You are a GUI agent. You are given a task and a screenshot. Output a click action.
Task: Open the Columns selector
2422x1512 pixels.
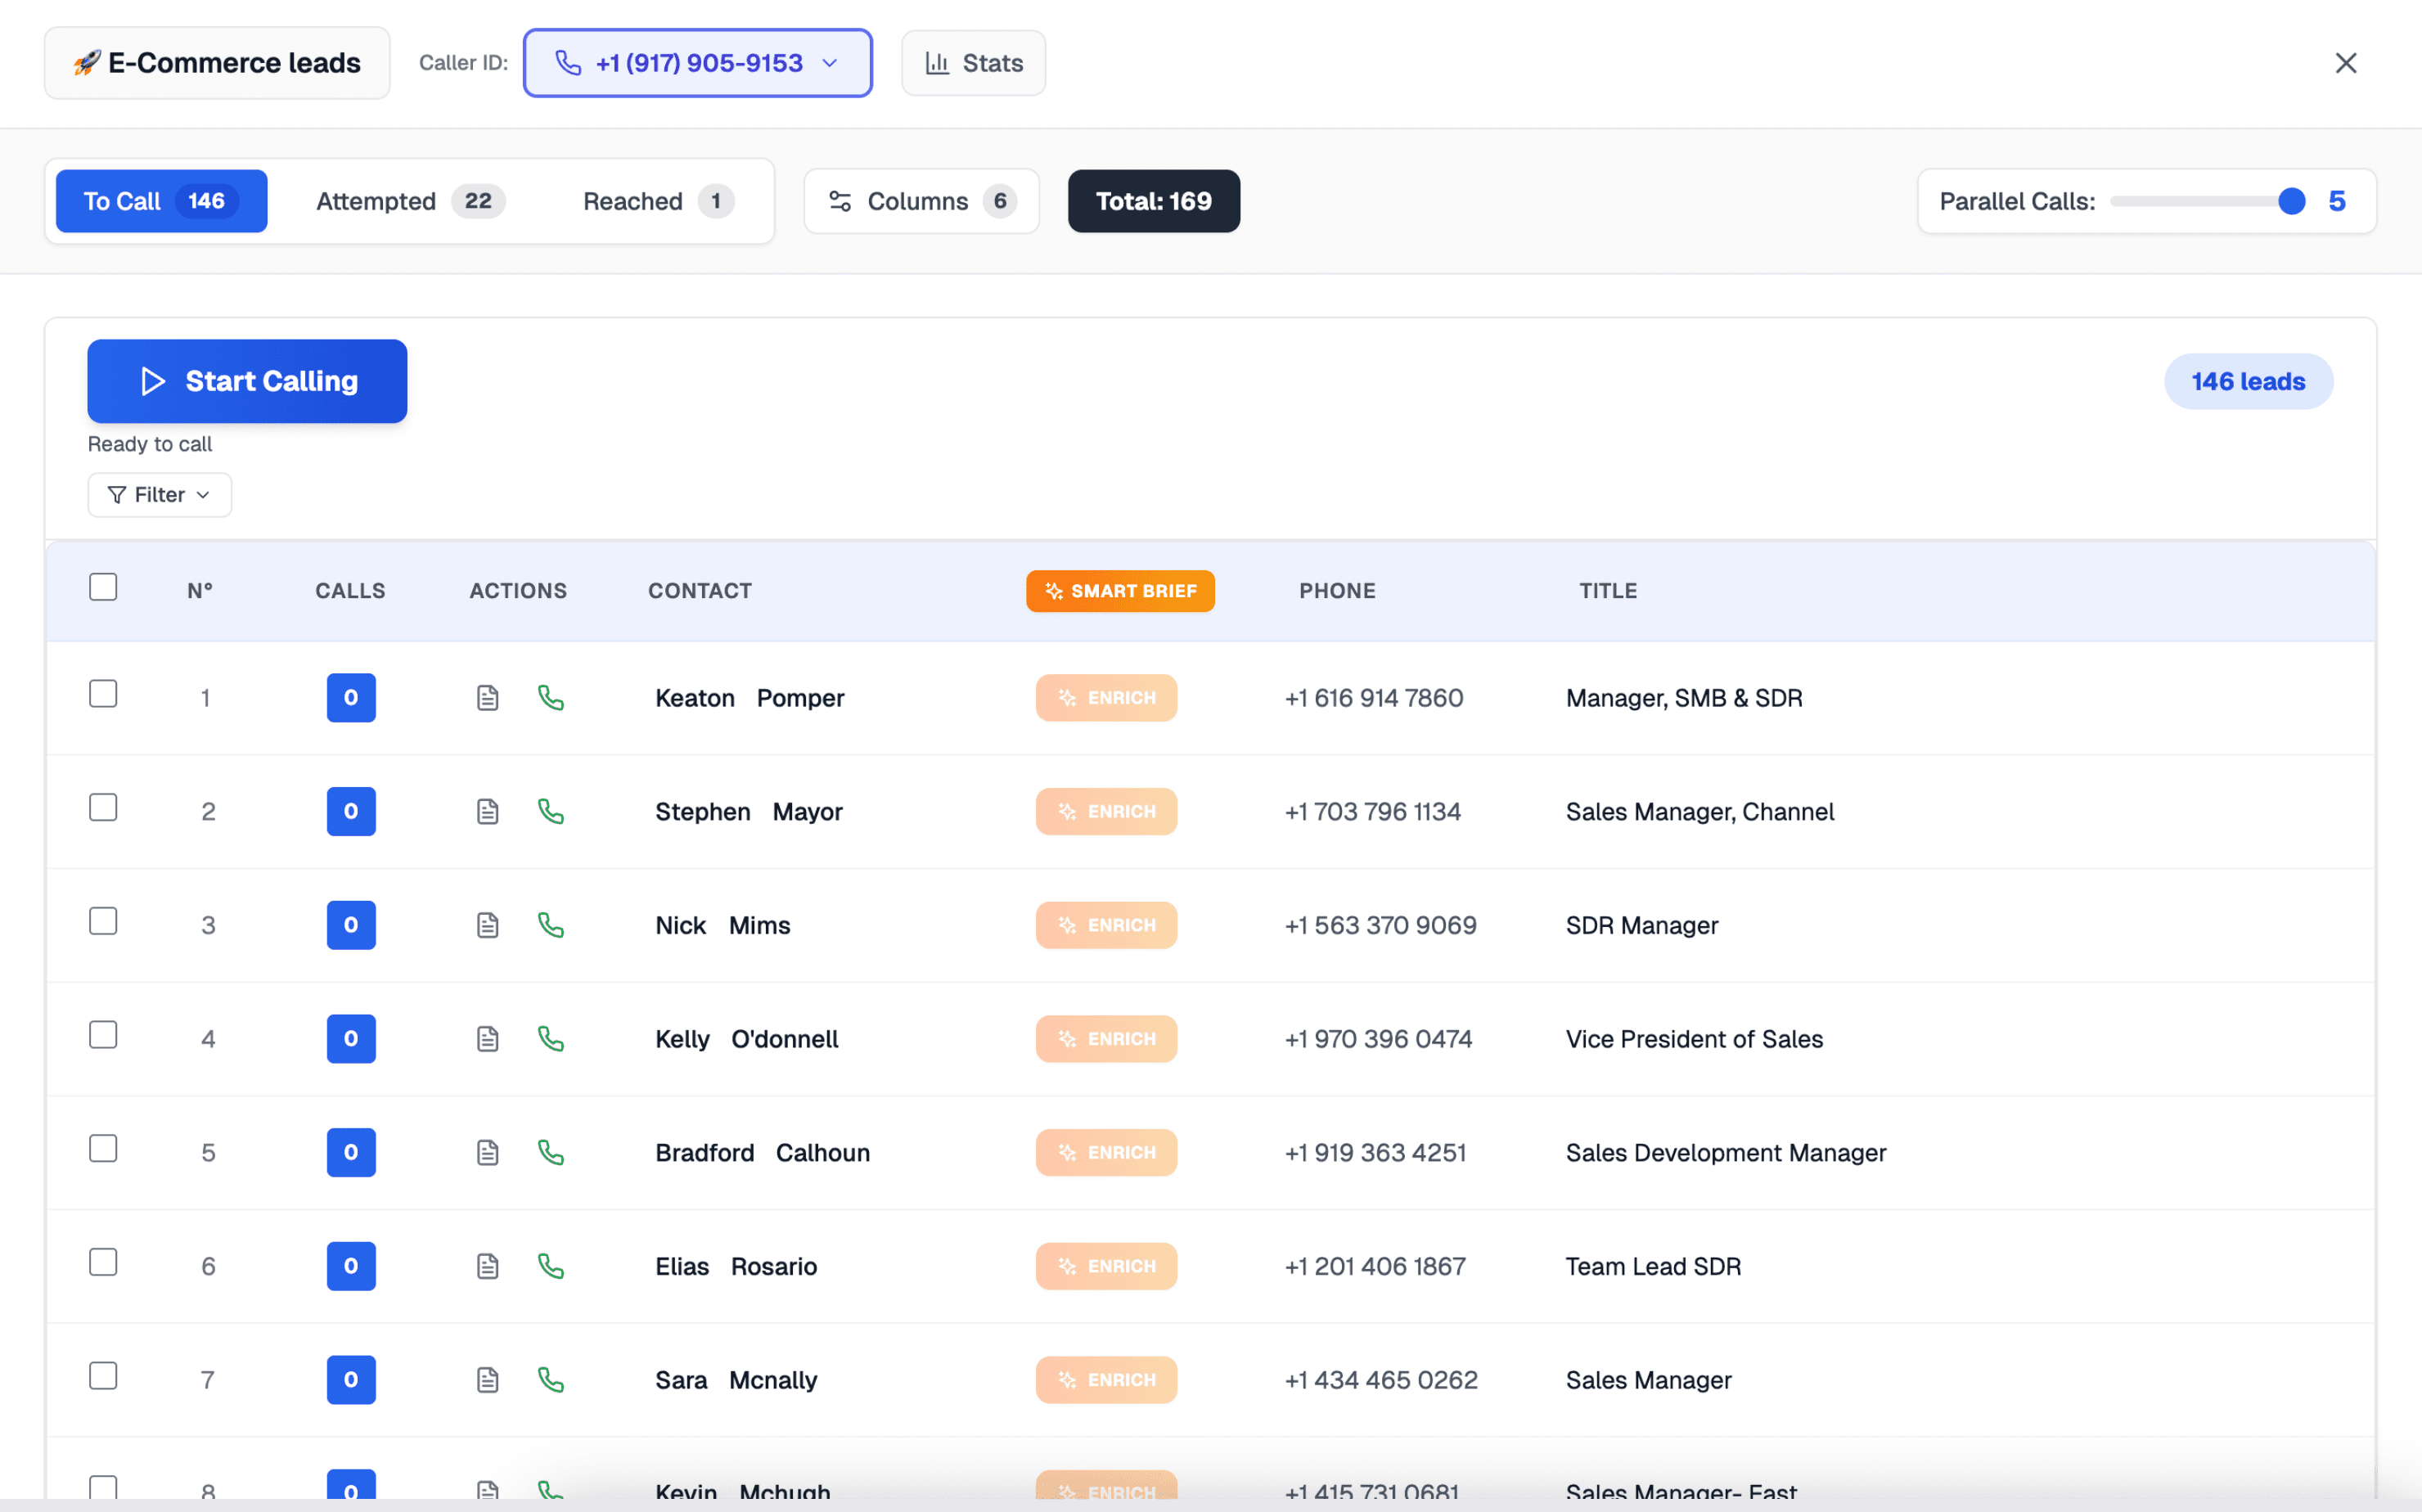pos(921,201)
